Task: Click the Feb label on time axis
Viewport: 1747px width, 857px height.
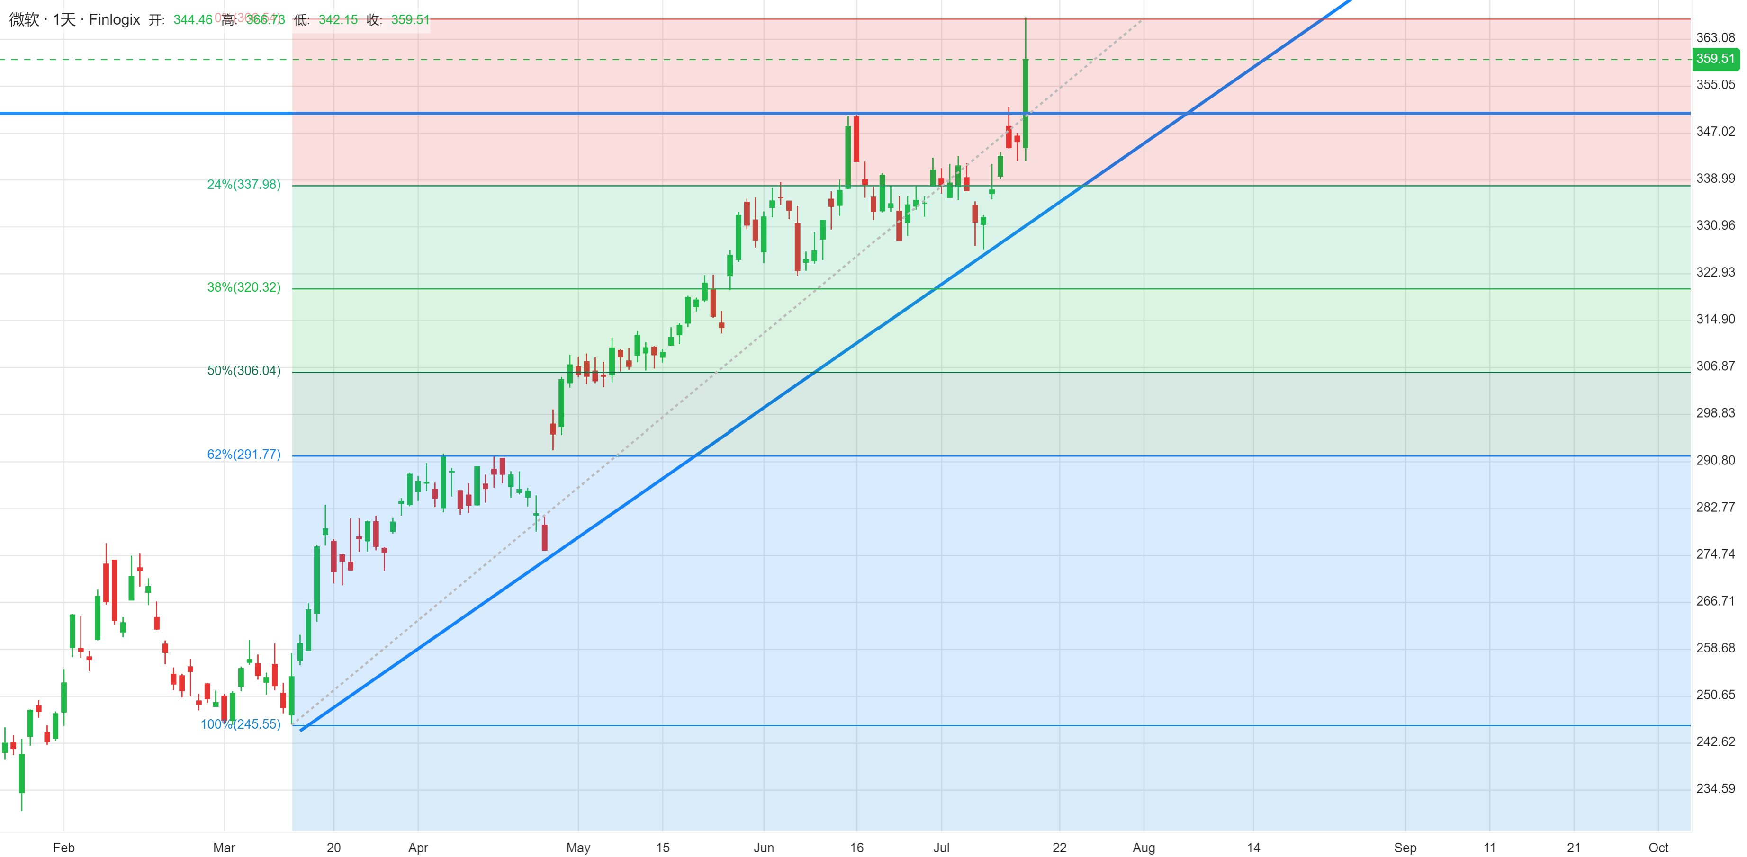Action: click(64, 848)
